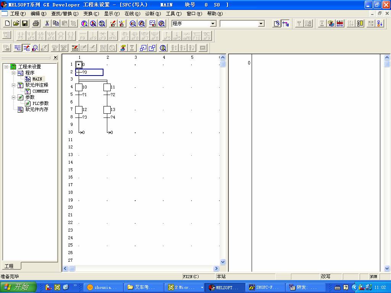Click the F6 normally-closed contact symbol
This screenshot has width=391, height=293.
pyautogui.click(x=41, y=35)
